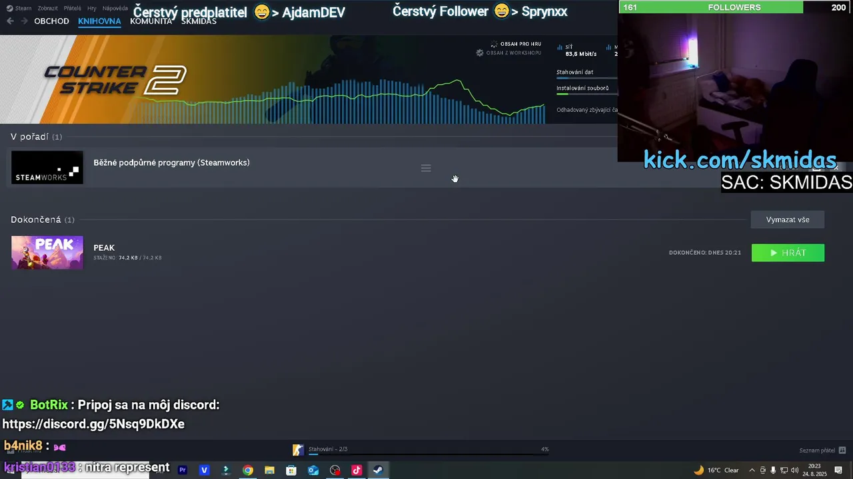Open the Přátelé menu
The image size is (853, 479).
click(x=73, y=9)
